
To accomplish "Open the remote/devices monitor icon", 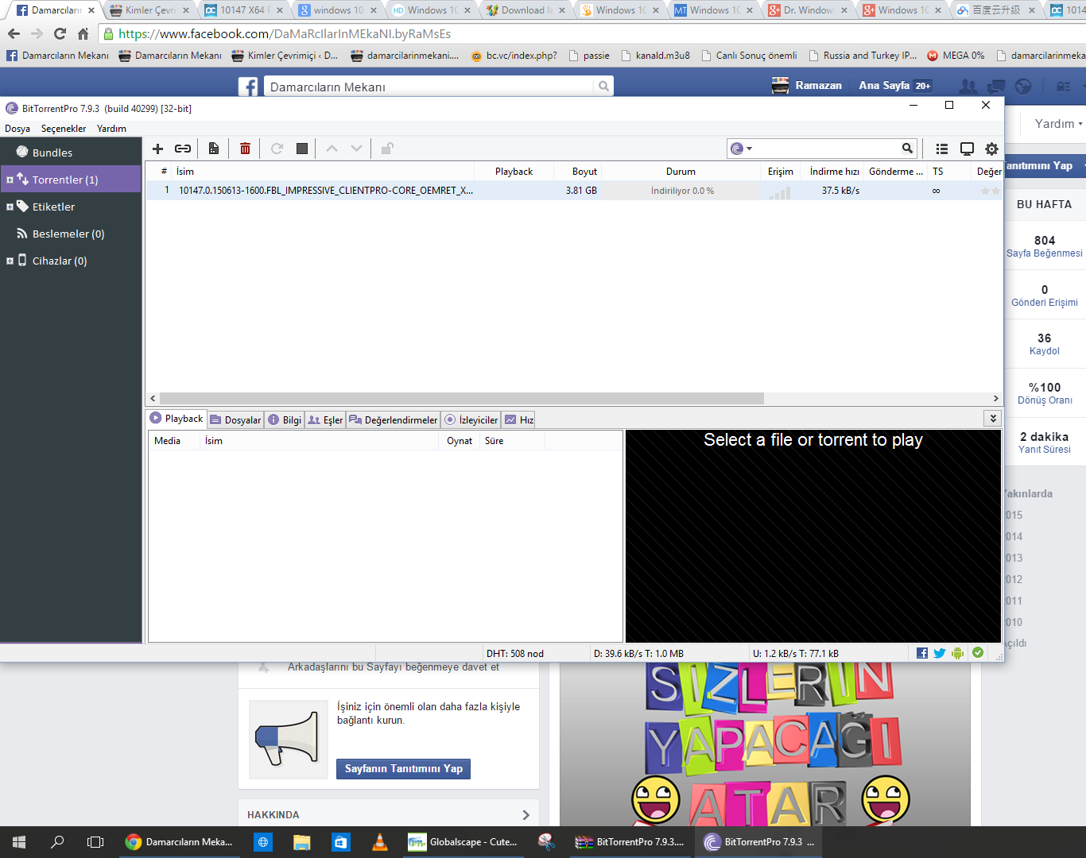I will [x=967, y=149].
